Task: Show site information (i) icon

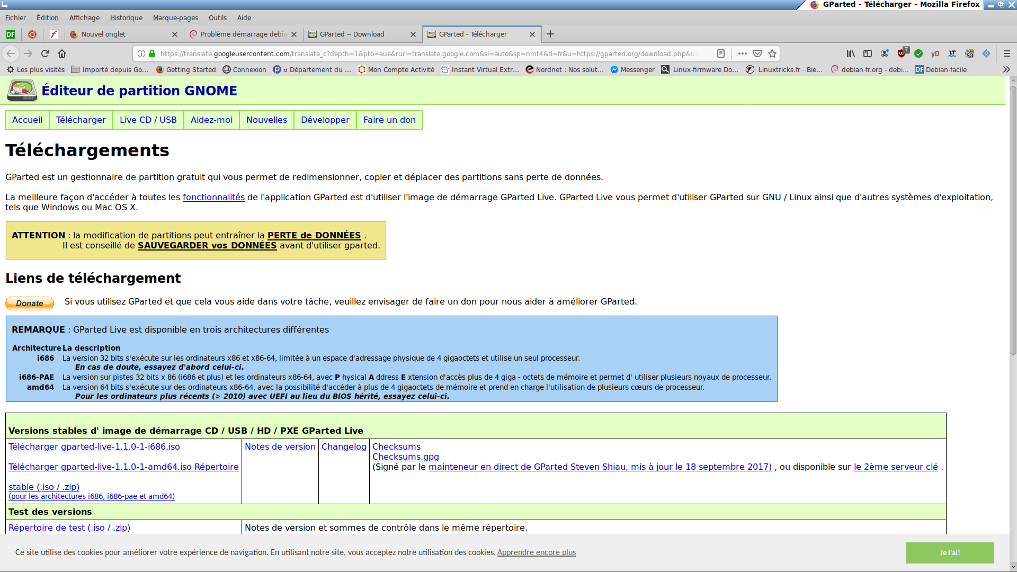Action: click(141, 53)
